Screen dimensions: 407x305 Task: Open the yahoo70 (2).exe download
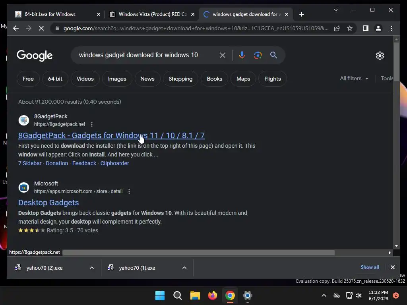point(45,268)
